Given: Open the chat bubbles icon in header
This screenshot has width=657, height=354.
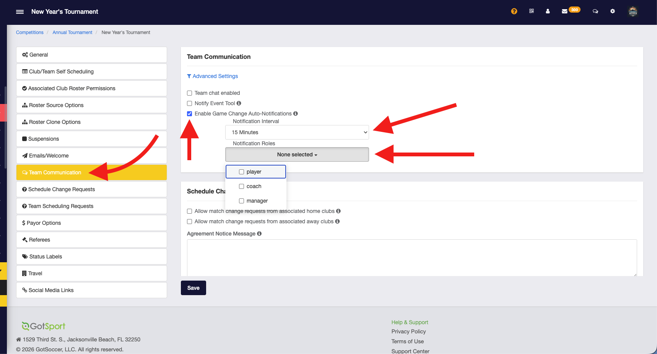Looking at the screenshot, I should [595, 11].
